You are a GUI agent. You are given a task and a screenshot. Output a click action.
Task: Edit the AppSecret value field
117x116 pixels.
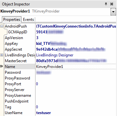point(76,49)
